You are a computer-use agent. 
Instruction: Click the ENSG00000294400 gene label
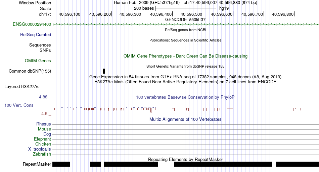pyautogui.click(x=32, y=24)
